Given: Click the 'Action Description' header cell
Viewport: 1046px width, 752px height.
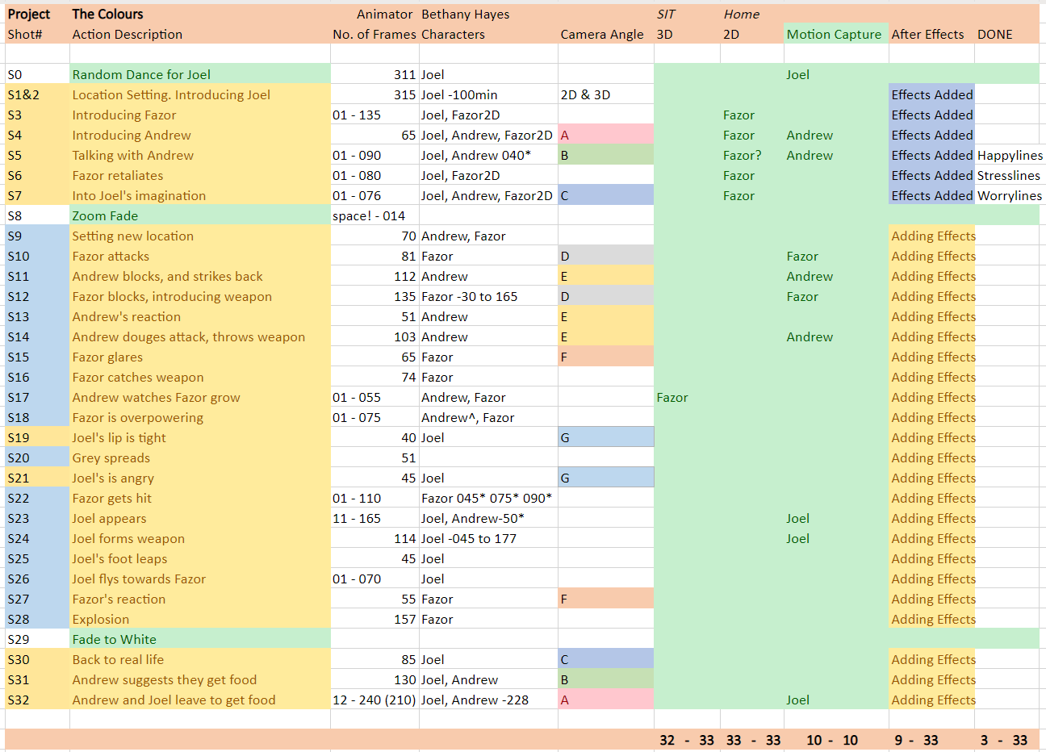Looking at the screenshot, I should (200, 34).
